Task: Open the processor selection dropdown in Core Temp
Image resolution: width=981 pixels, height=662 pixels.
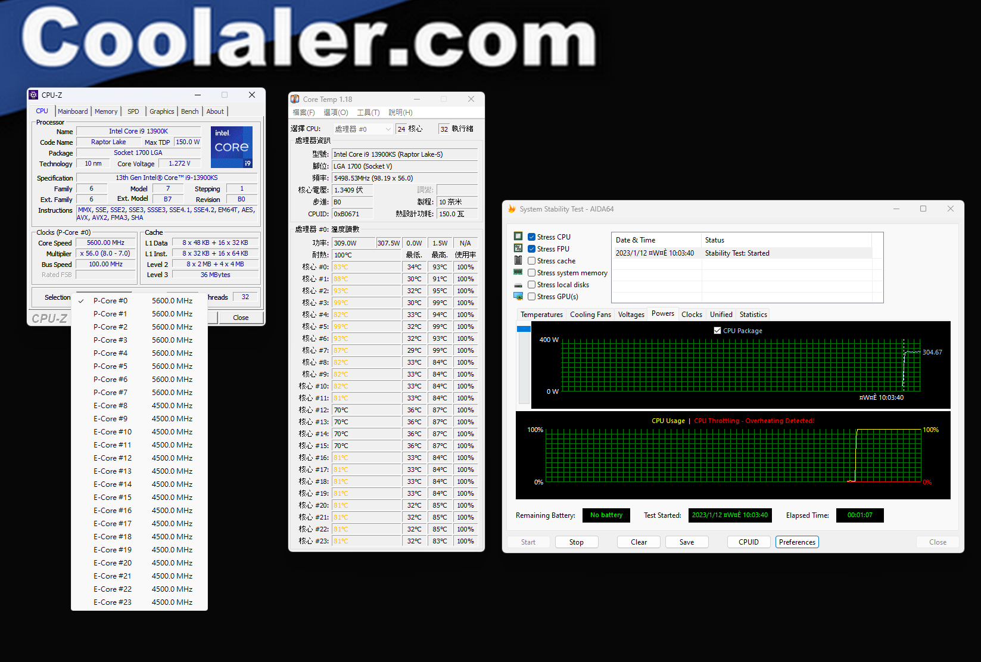Action: click(x=363, y=129)
